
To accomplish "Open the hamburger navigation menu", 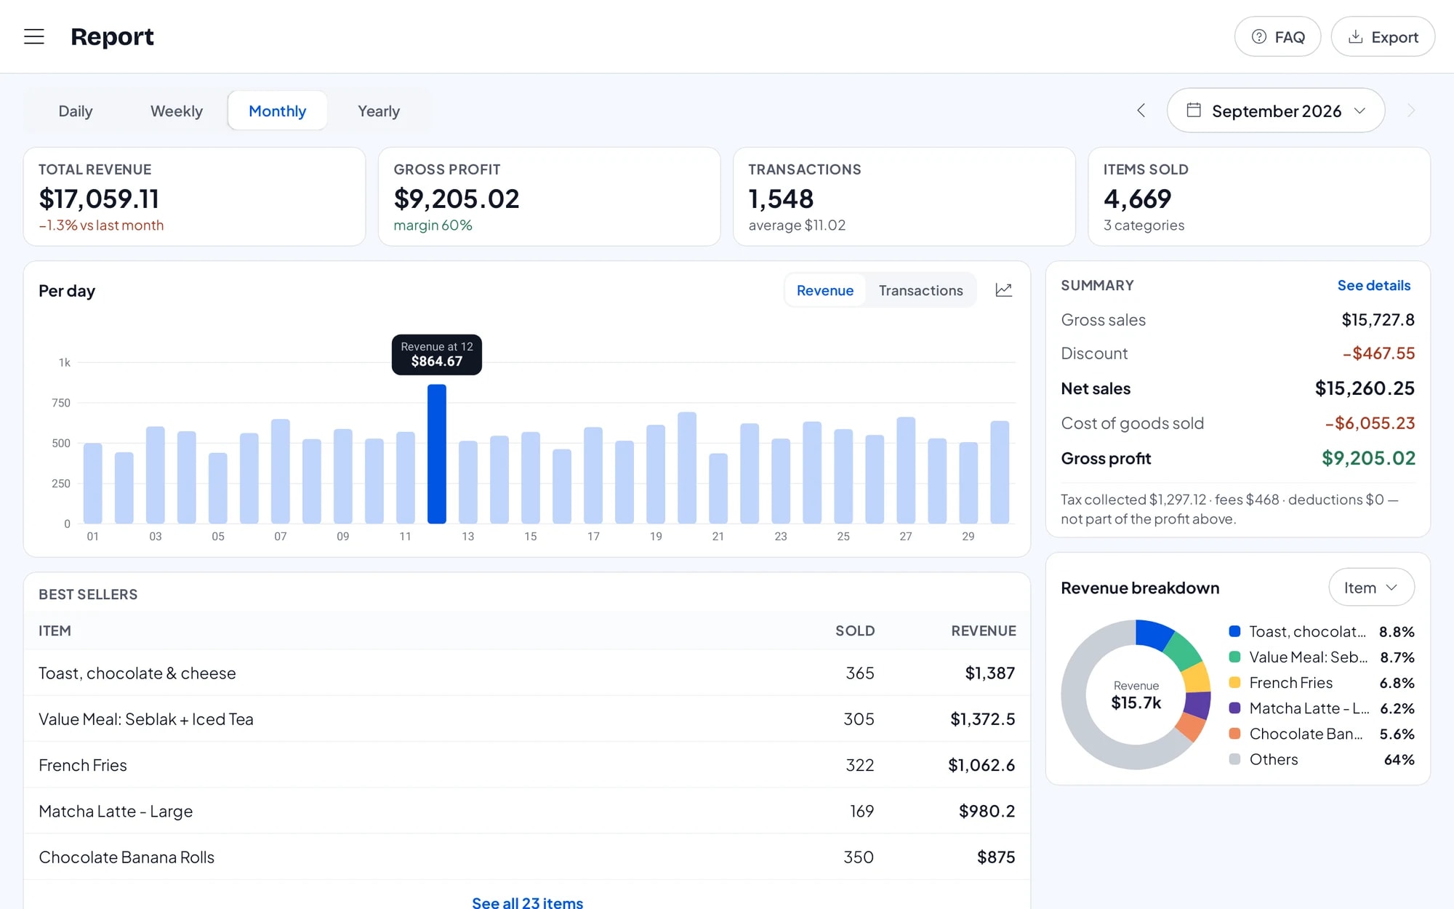I will tap(34, 36).
